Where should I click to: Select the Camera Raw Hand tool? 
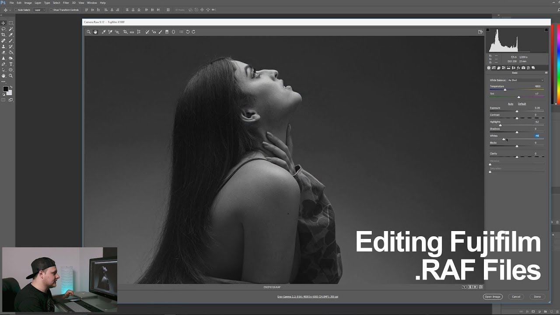(x=95, y=32)
